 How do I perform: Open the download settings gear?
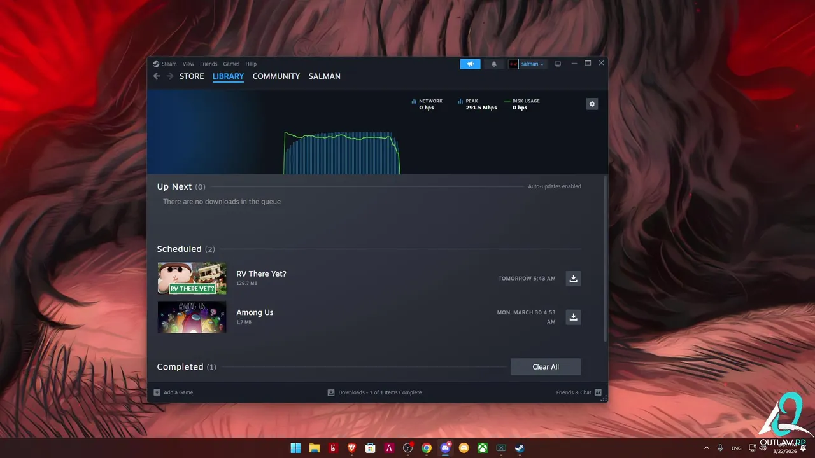[x=592, y=104]
